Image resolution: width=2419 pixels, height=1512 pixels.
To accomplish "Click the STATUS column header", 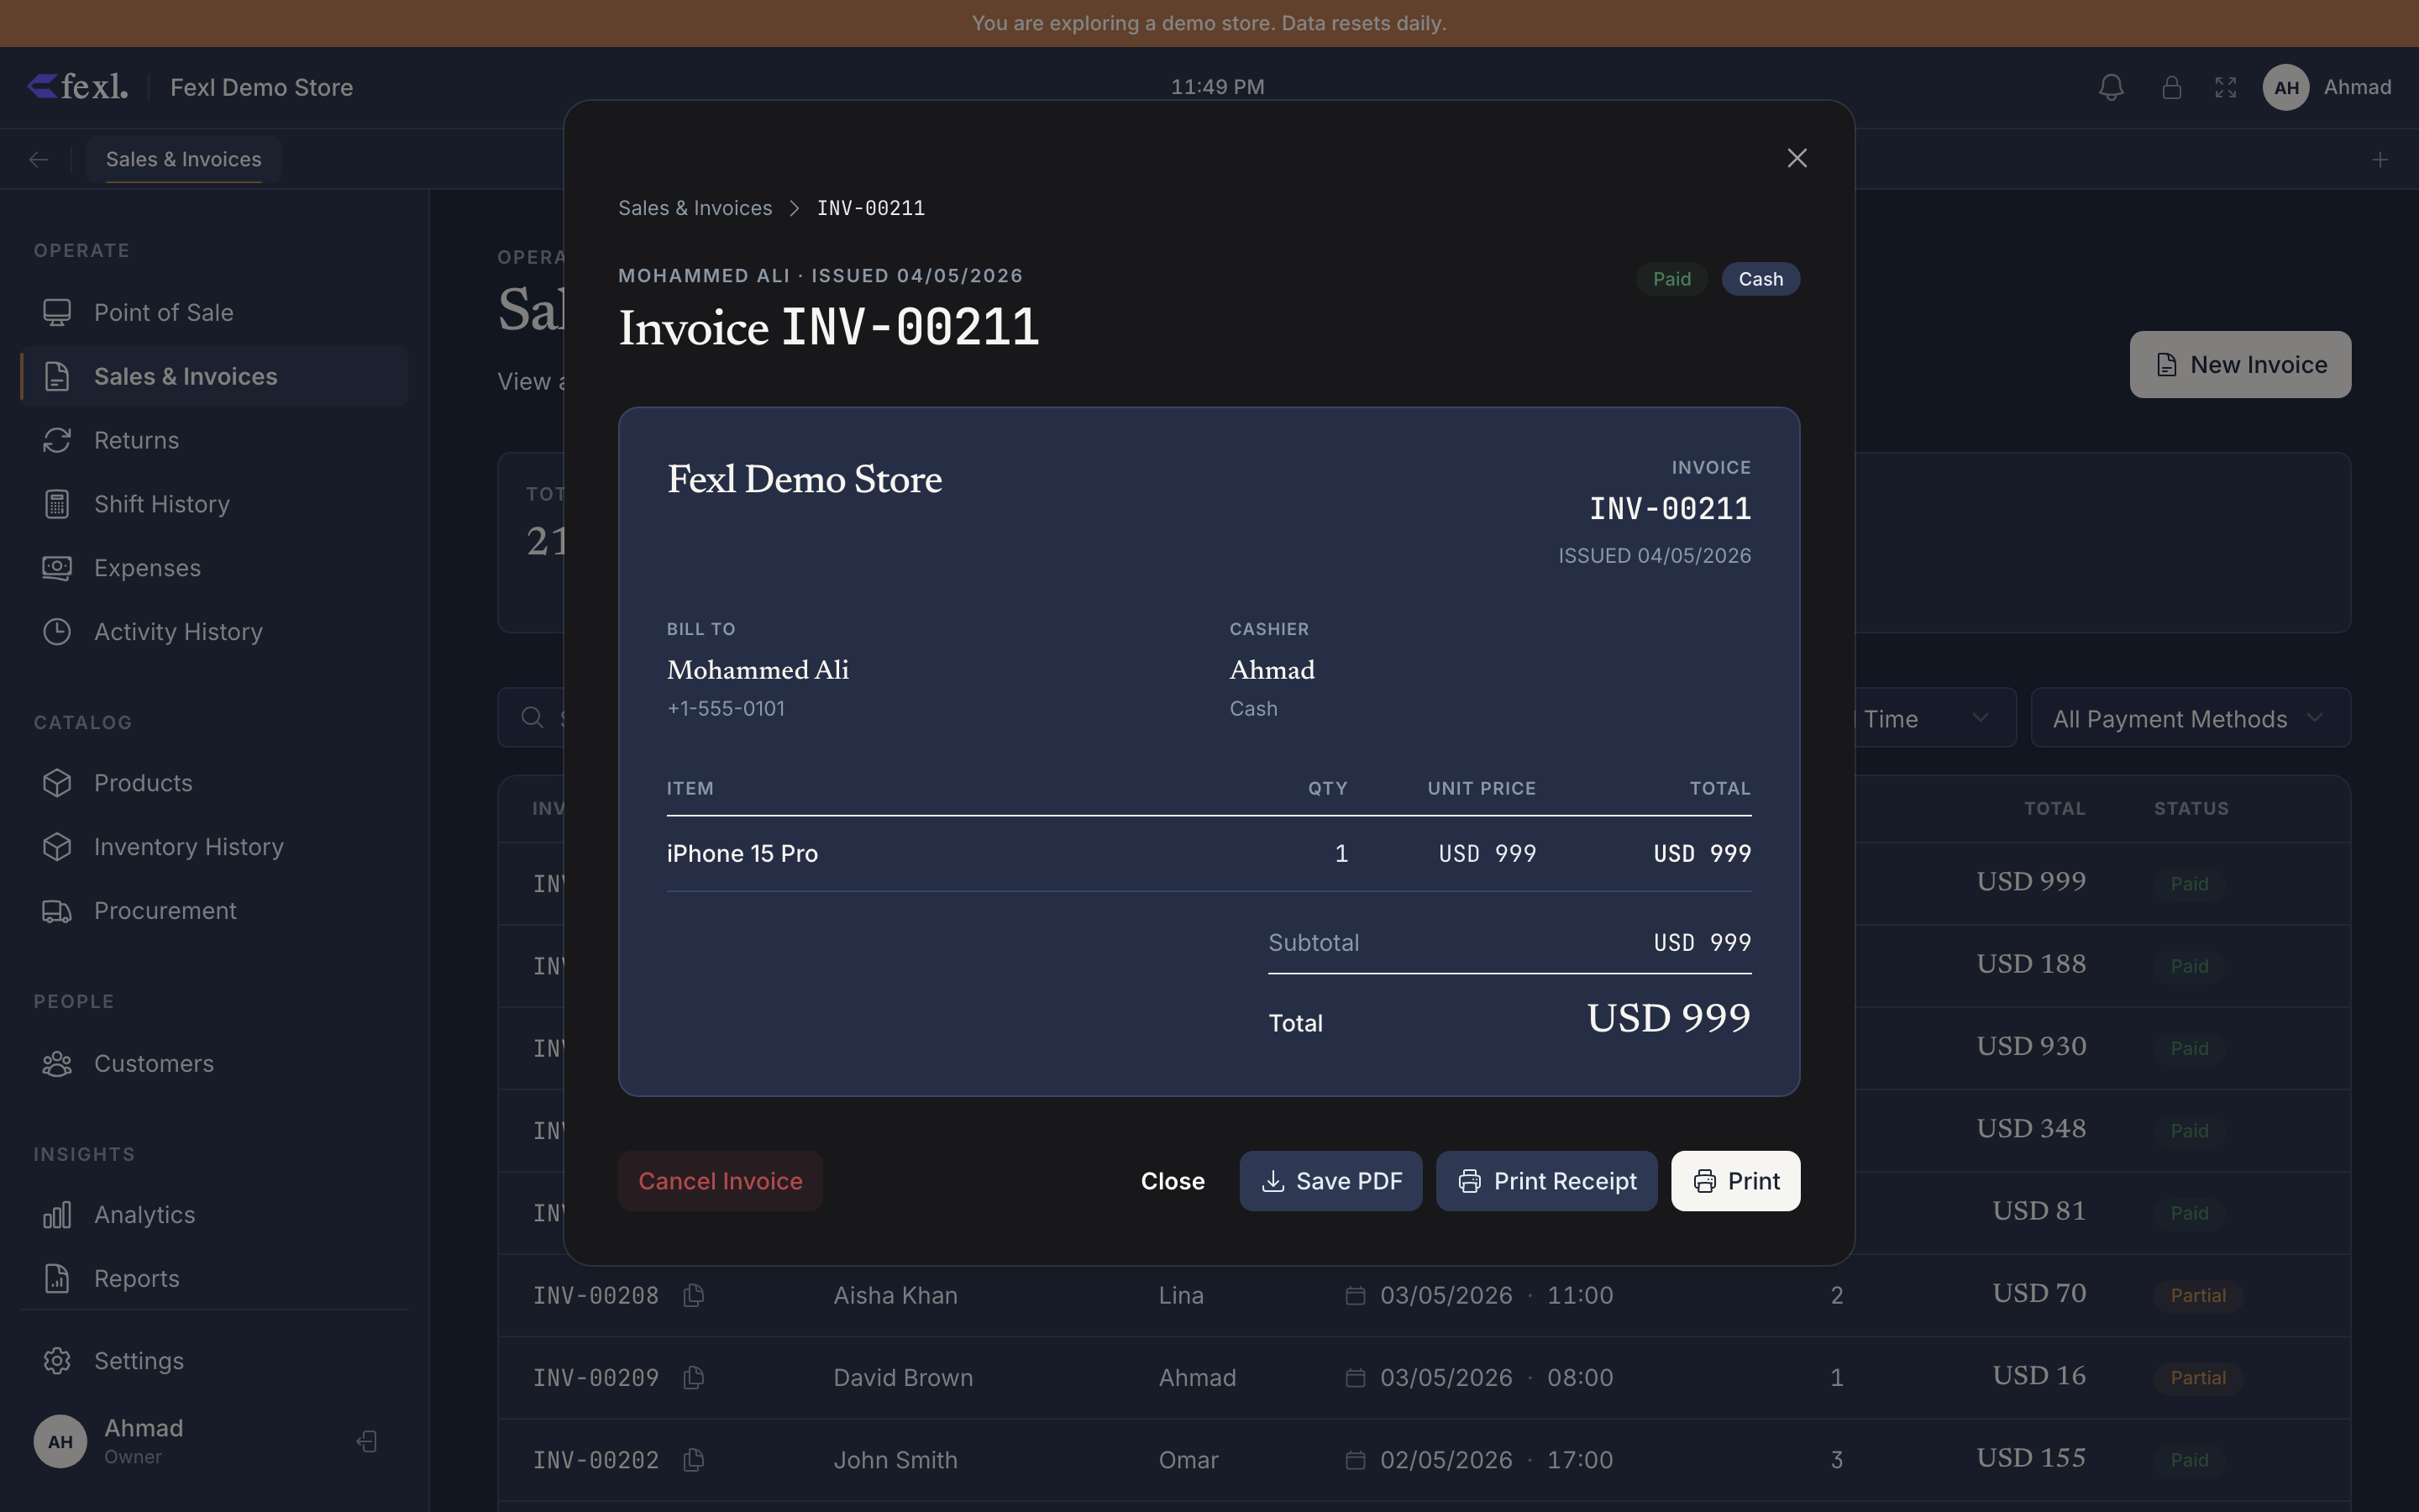I will click(x=2191, y=808).
